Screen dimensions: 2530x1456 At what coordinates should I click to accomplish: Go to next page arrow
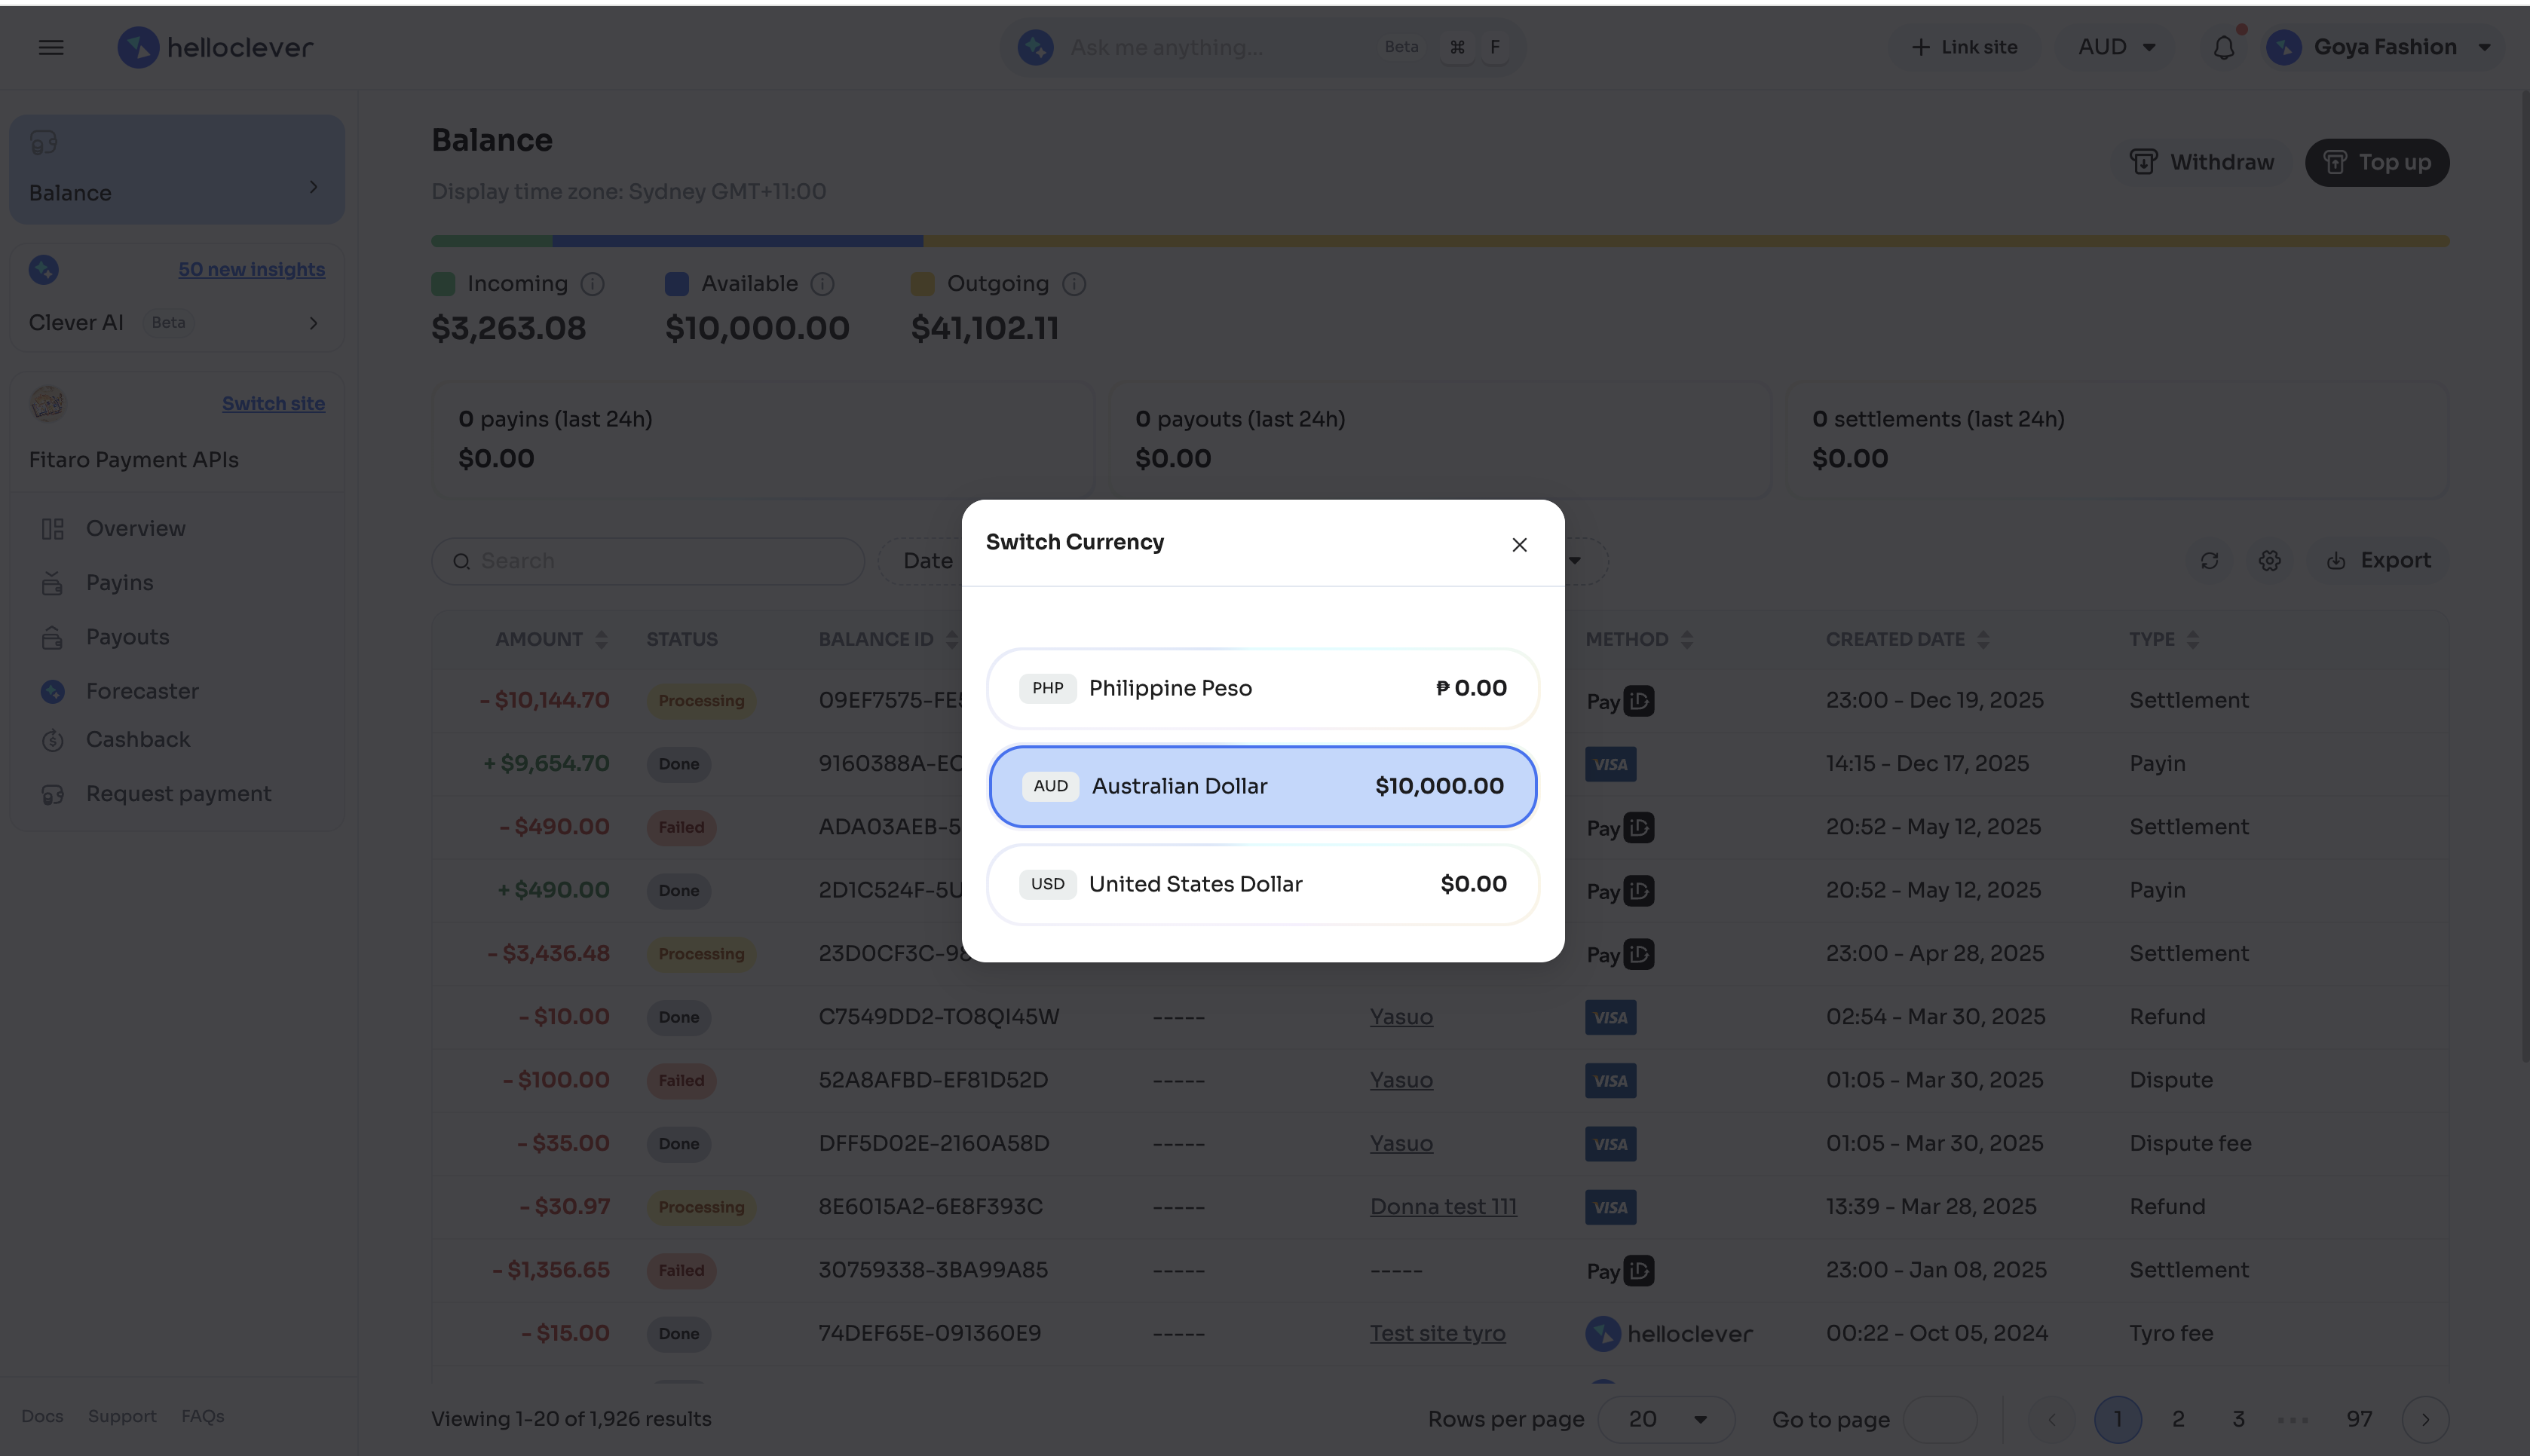pyautogui.click(x=2425, y=1419)
